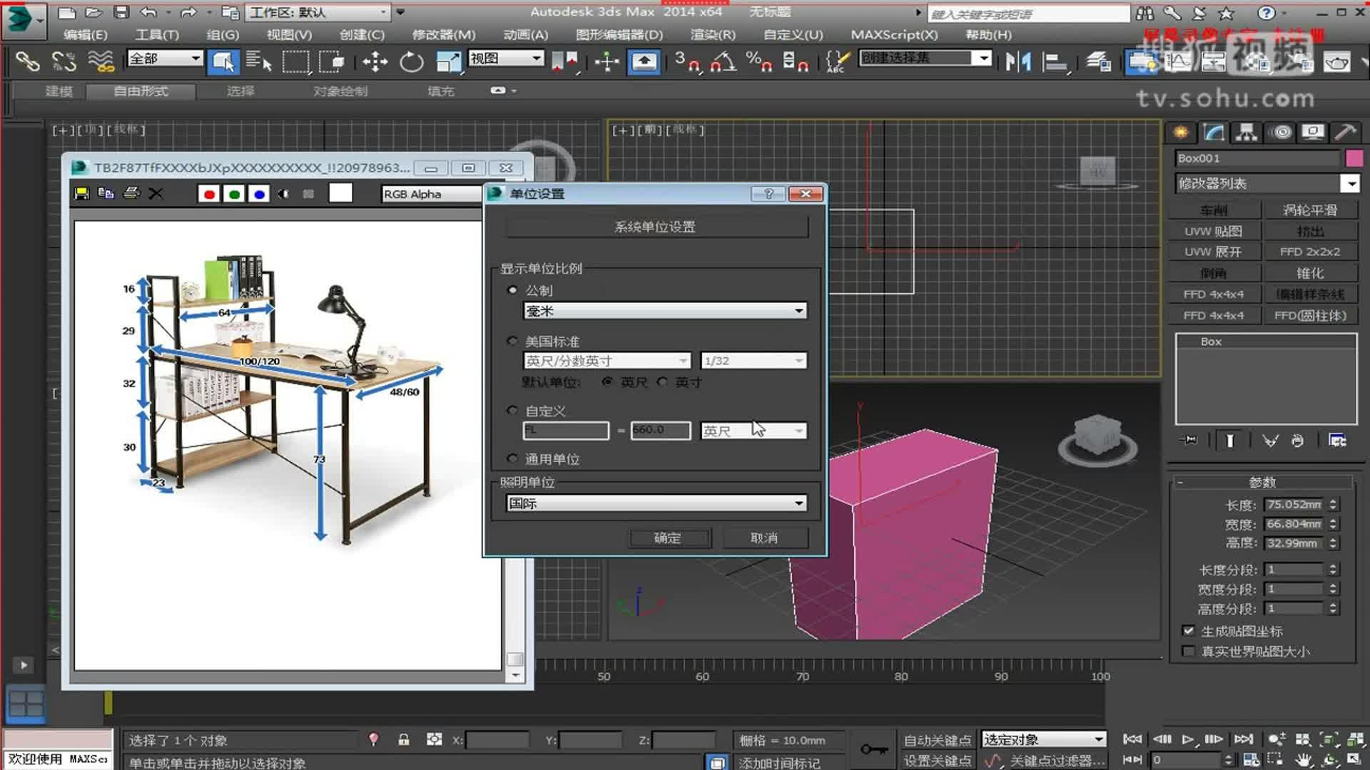The image size is (1370, 770).
Task: Open the Motion command panel tab
Action: point(1282,132)
